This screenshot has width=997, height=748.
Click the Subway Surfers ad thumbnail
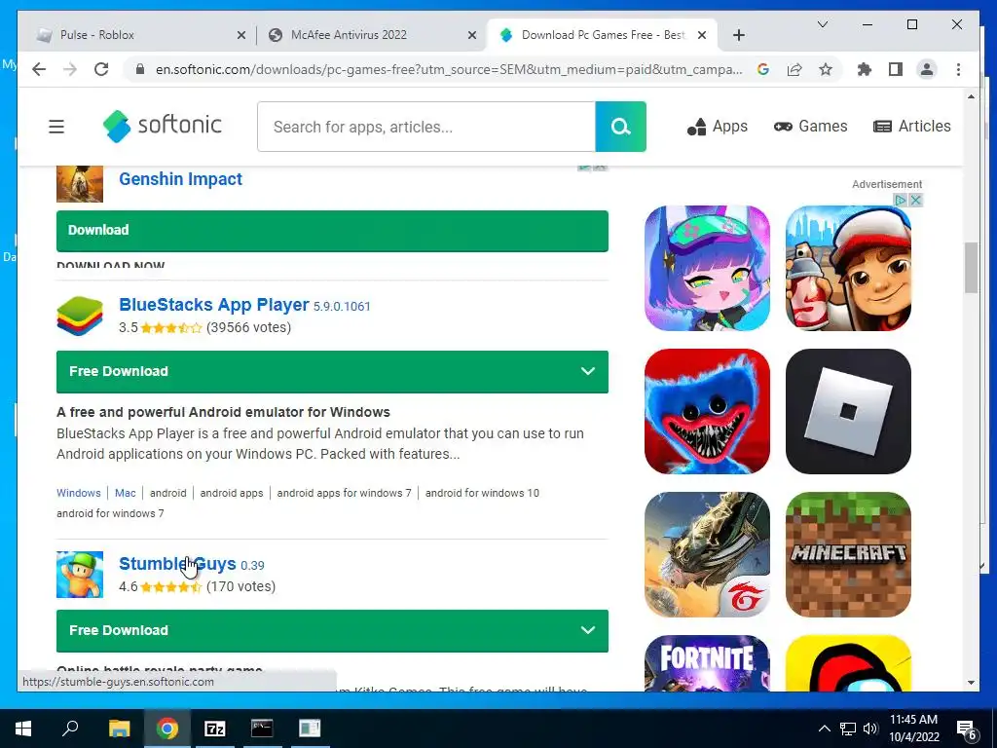pyautogui.click(x=848, y=268)
